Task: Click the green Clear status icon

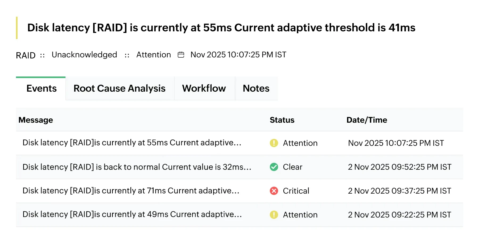Action: (274, 167)
